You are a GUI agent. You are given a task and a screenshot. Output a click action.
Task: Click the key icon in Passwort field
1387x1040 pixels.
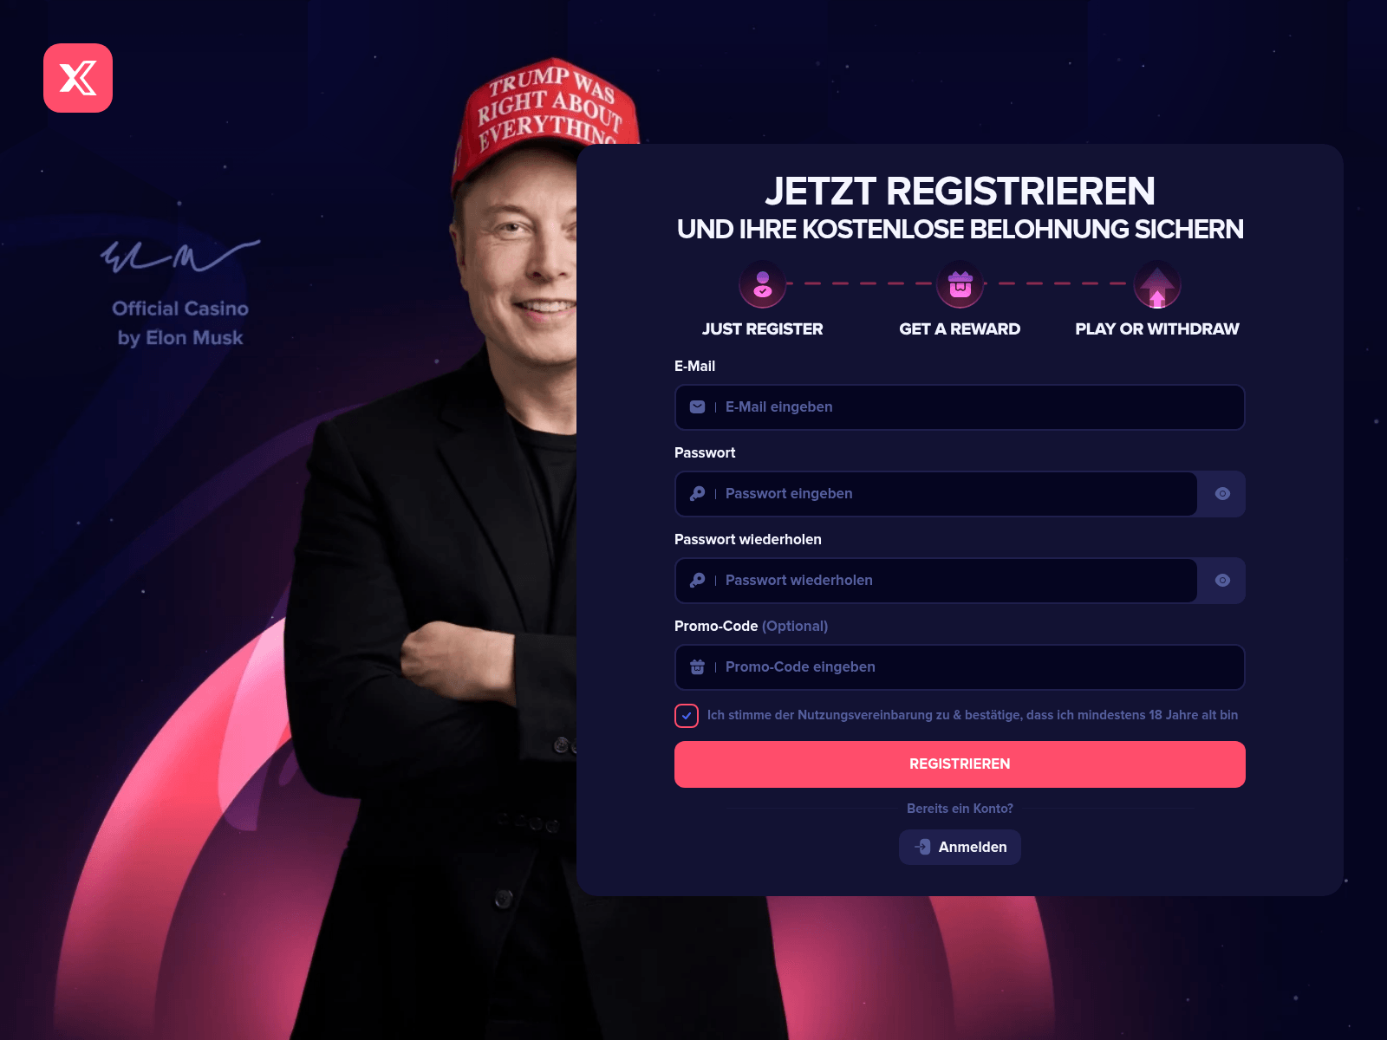click(697, 494)
